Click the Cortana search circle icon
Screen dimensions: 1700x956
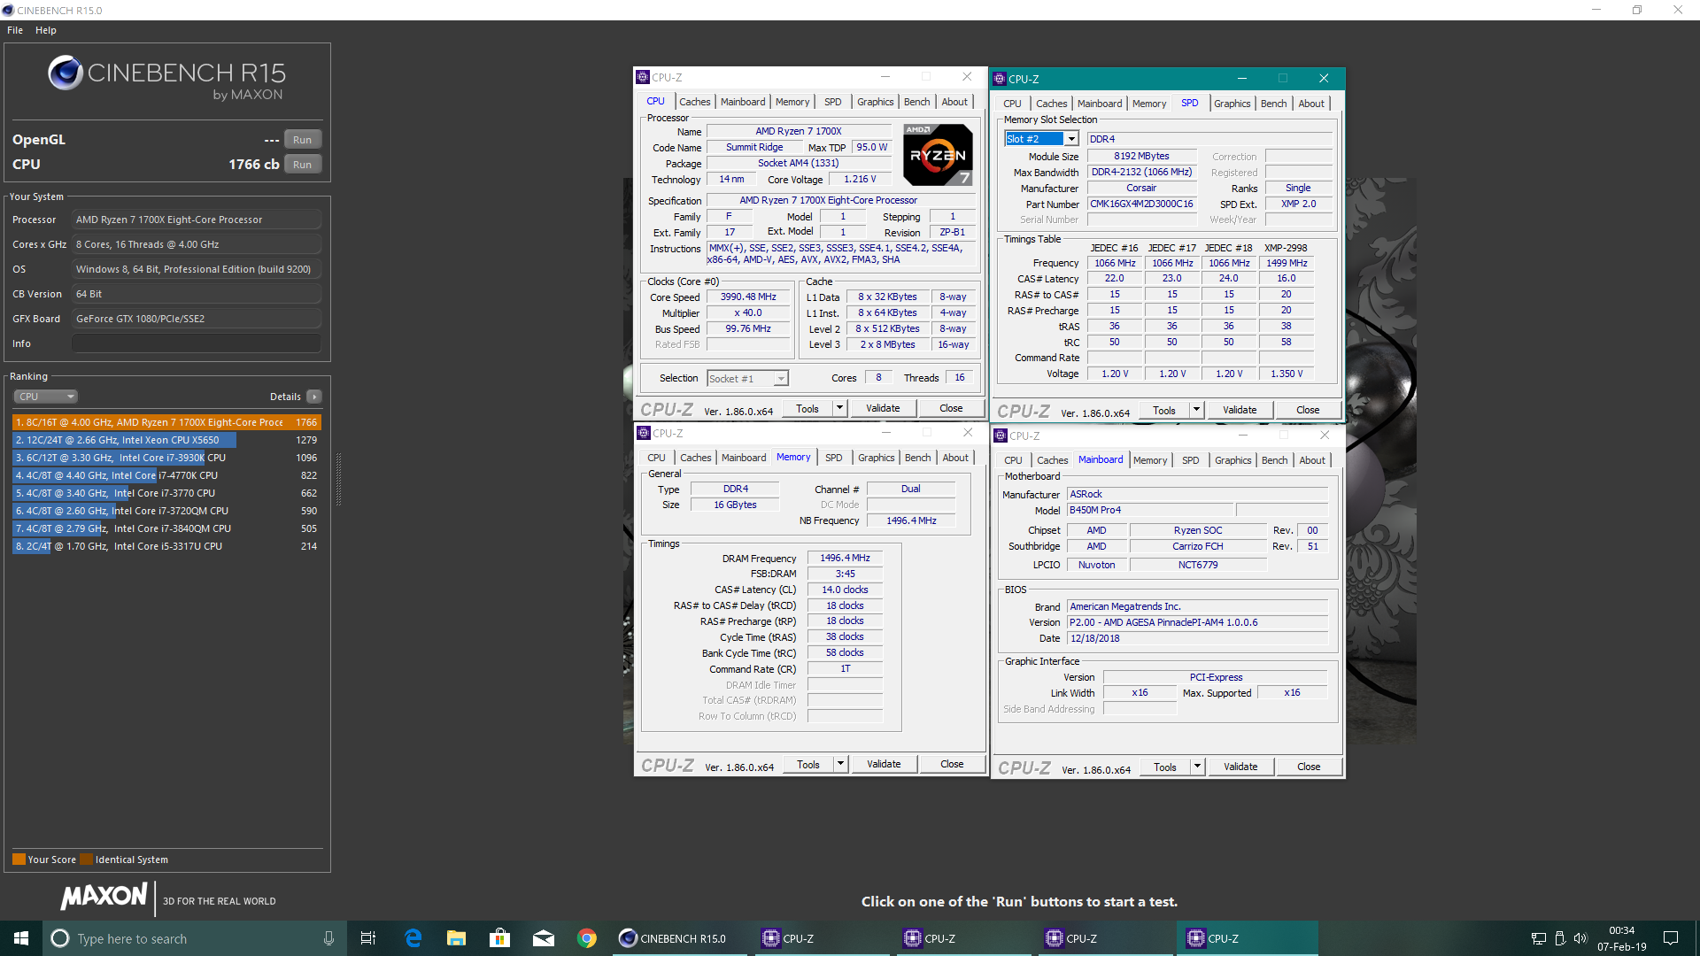(x=59, y=938)
